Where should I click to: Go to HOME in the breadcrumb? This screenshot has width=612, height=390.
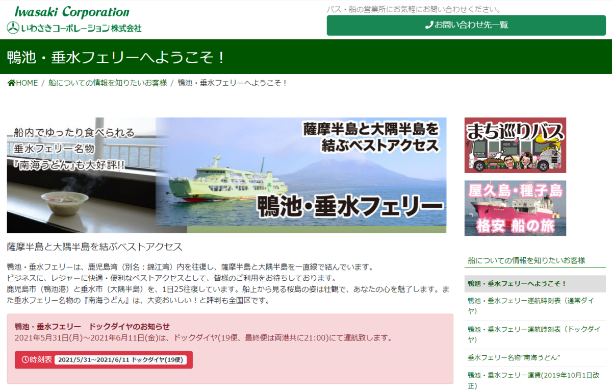tap(27, 83)
